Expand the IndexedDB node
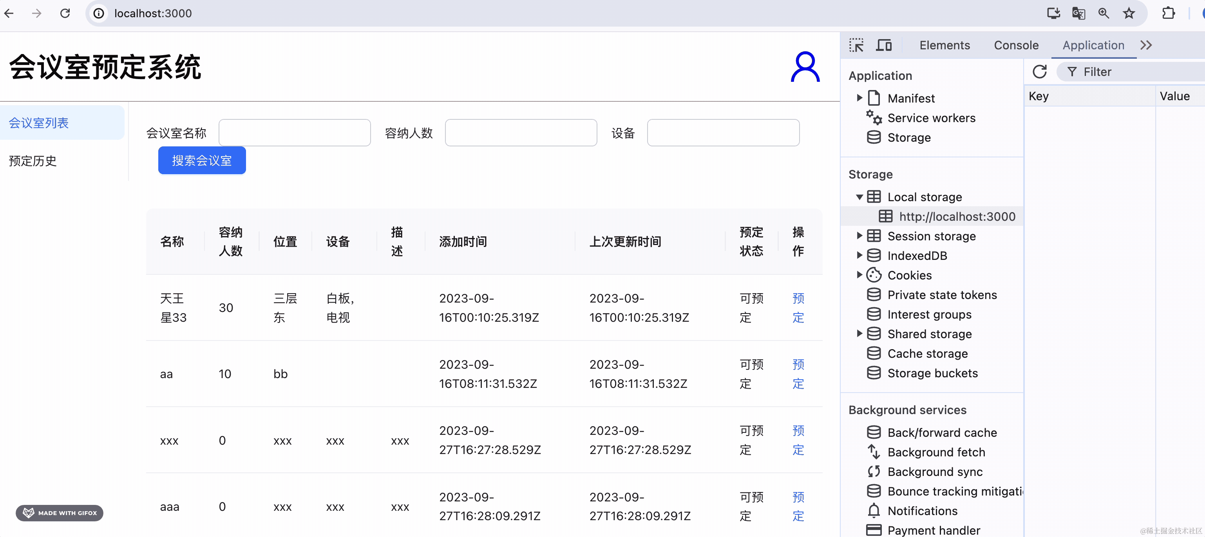Screen dimensions: 1205x537 859,256
